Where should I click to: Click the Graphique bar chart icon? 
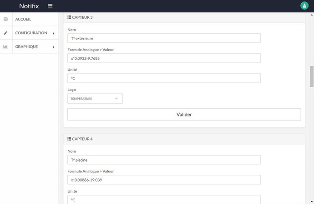[x=6, y=47]
